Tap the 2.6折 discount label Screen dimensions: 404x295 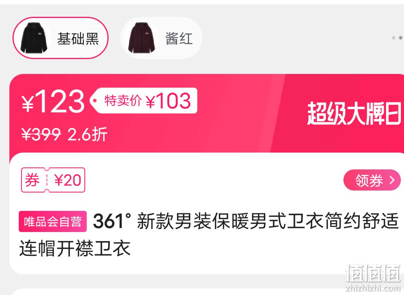[87, 134]
